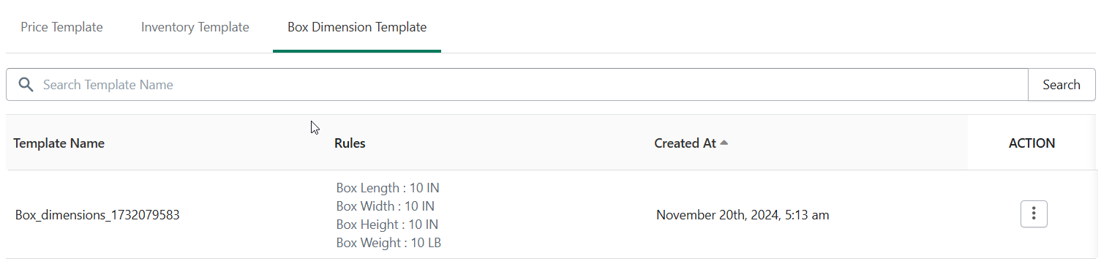
Task: Click the Box Weight : 10 LB rule
Action: 388,243
